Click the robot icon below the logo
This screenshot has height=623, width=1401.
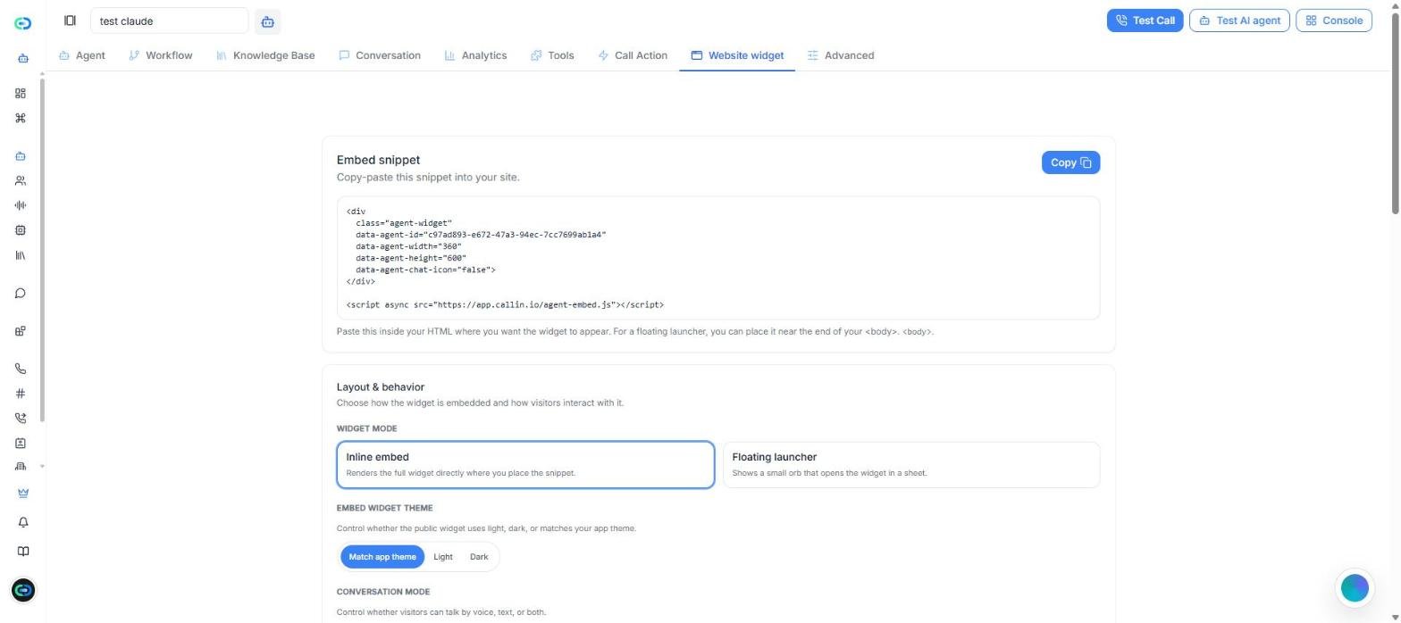coord(23,59)
